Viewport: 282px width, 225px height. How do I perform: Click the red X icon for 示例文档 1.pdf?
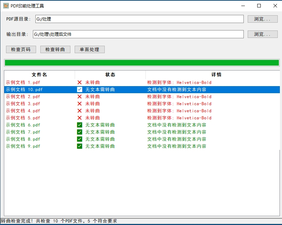click(x=80, y=83)
